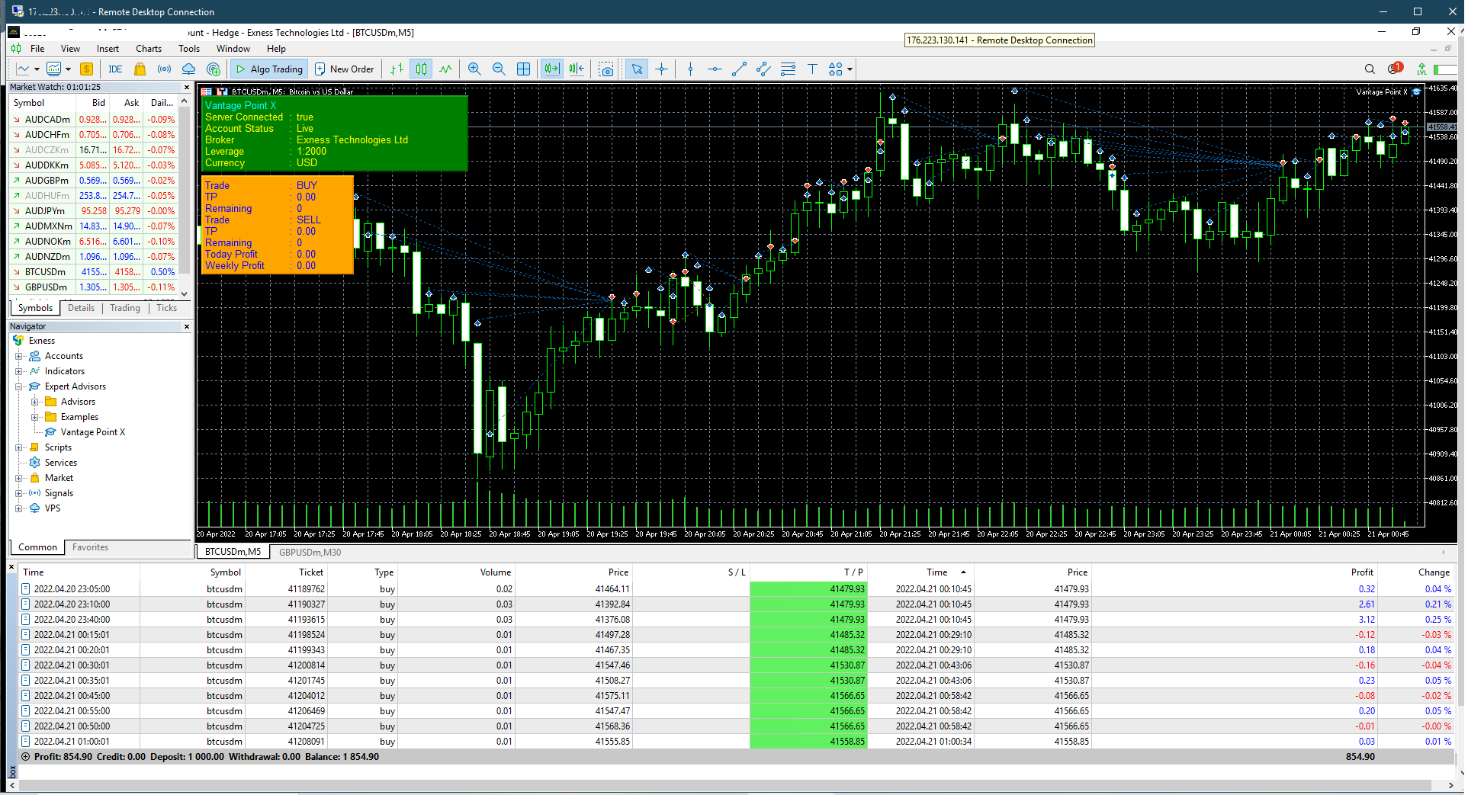Viewport: 1468px width, 795px height.
Task: Toggle chart auto scroll to latest bars
Action: coord(552,69)
